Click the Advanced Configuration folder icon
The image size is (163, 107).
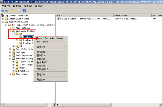click(13, 58)
